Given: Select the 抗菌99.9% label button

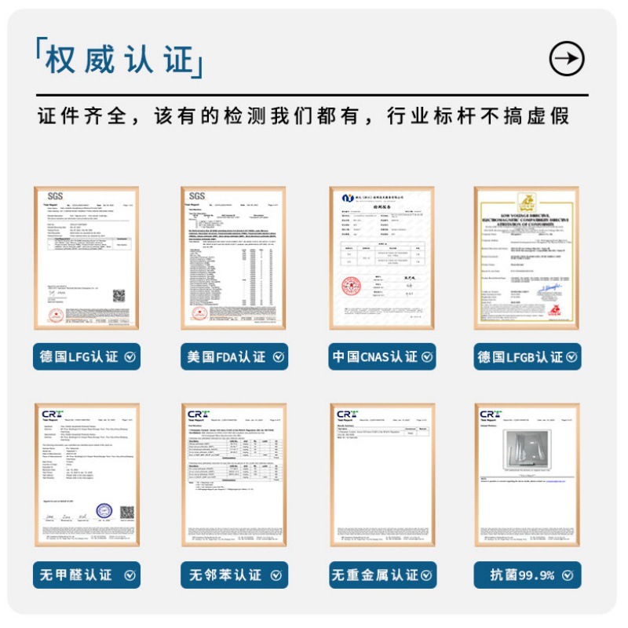Looking at the screenshot, I should pos(527,575).
